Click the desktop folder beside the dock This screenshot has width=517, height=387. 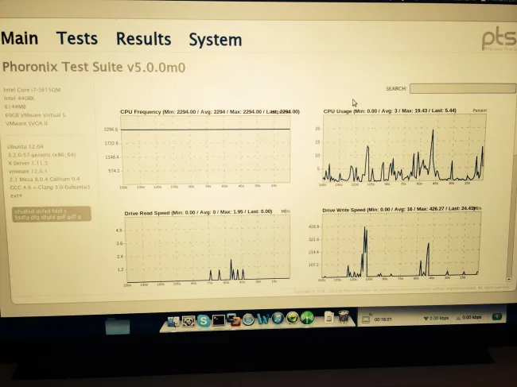click(118, 327)
